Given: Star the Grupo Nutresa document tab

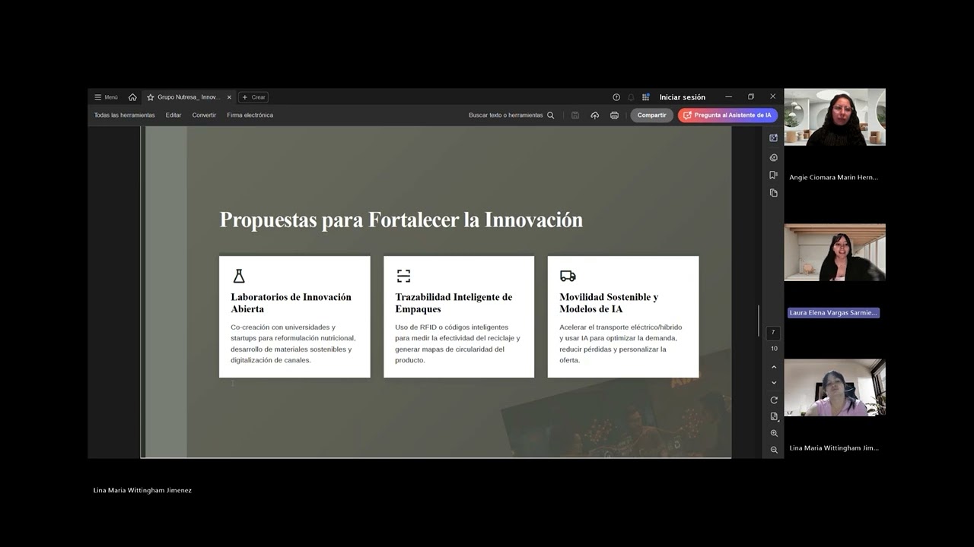Looking at the screenshot, I should tap(151, 97).
